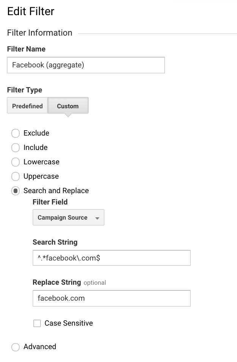Viewport: 237px width, 362px height.
Task: Choose the Advanced filter radio button
Action: [15, 347]
